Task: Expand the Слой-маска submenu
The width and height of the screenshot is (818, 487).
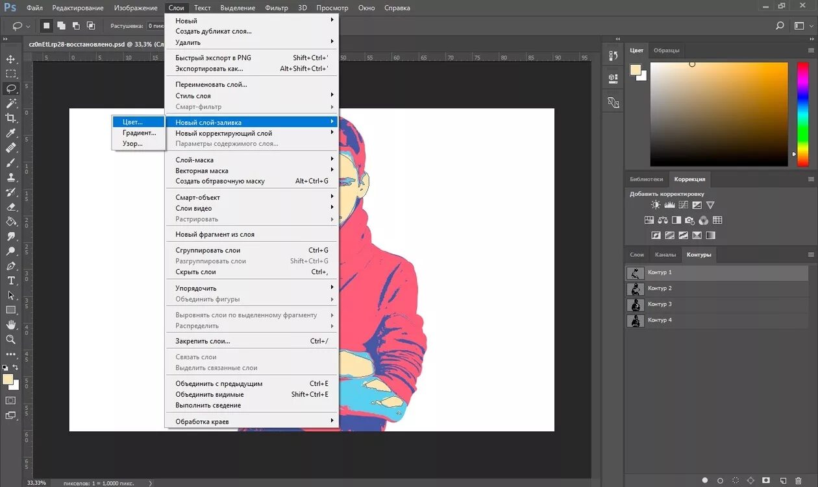Action: tap(252, 160)
